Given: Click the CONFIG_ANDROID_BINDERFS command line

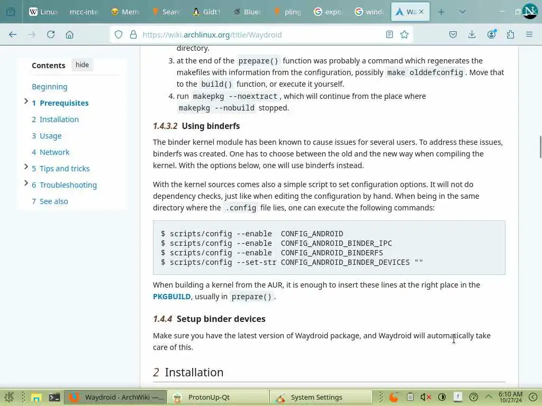Looking at the screenshot, I should pos(272,253).
